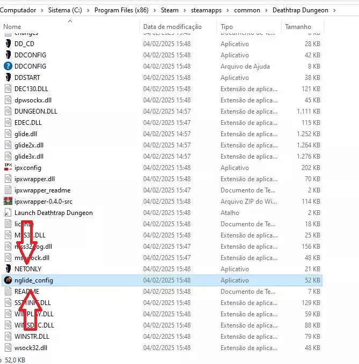Select the ipxconfig file name
Viewport: 359px width, 364px height.
[x=28, y=168]
